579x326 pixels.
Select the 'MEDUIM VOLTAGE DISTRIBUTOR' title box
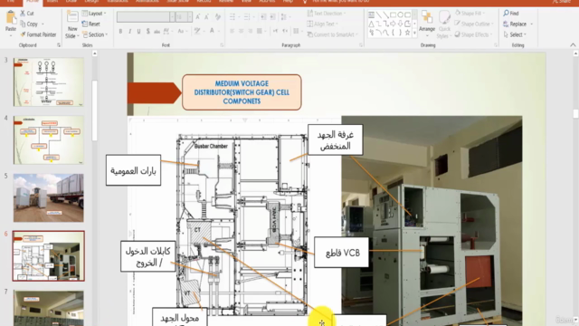(x=242, y=92)
